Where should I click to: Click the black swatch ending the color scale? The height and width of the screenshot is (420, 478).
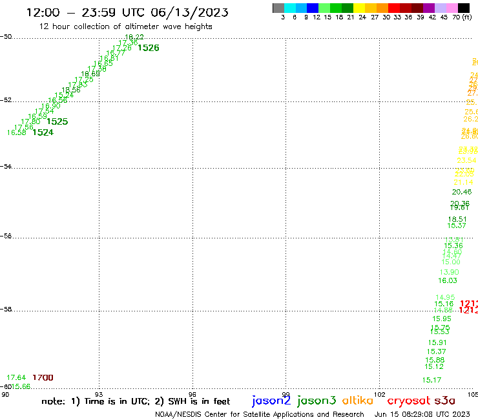tap(463, 8)
